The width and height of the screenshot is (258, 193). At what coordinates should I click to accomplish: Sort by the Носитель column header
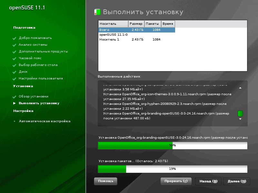pyautogui.click(x=114, y=24)
